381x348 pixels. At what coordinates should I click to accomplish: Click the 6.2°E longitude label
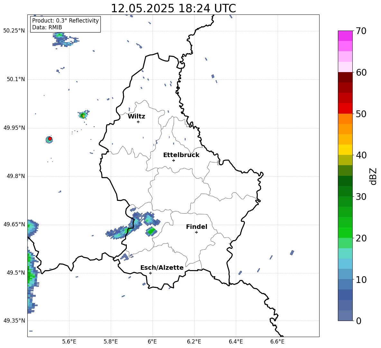[194, 342]
